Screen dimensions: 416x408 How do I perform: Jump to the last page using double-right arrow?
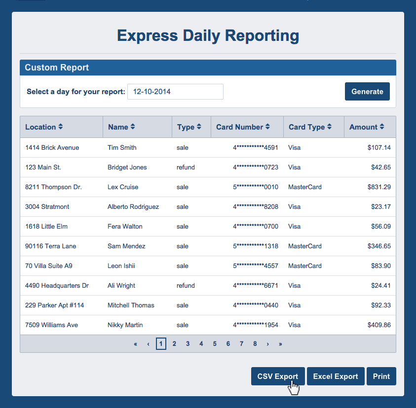(x=280, y=343)
